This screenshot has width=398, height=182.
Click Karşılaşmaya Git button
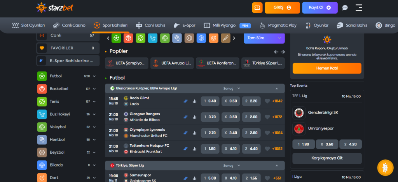click(327, 158)
